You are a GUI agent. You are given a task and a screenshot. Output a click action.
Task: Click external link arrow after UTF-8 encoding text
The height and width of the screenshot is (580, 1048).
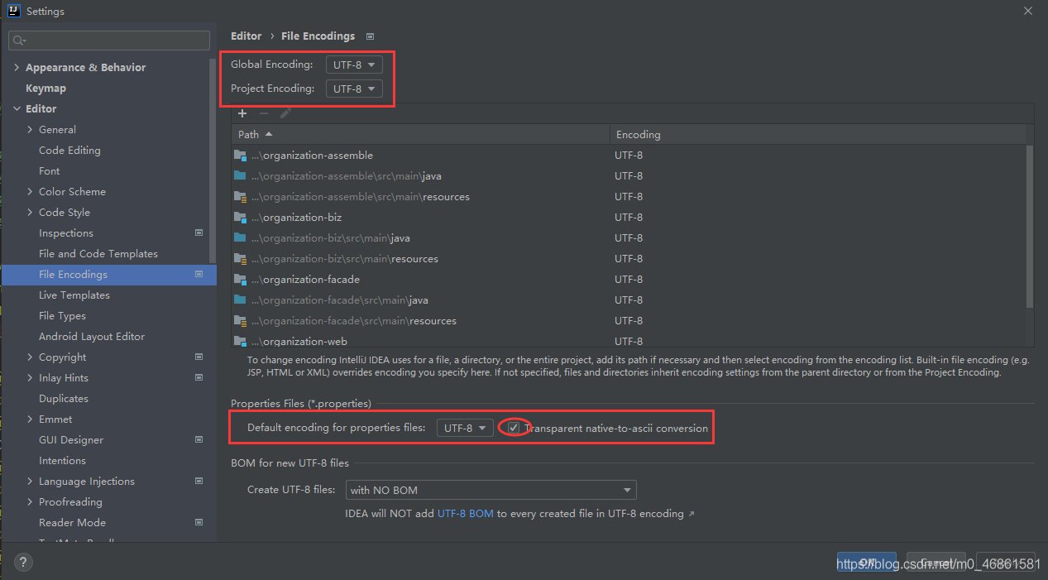tap(691, 515)
